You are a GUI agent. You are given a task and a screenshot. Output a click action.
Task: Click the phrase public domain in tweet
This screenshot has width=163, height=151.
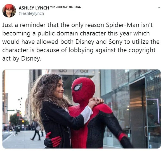(58, 33)
